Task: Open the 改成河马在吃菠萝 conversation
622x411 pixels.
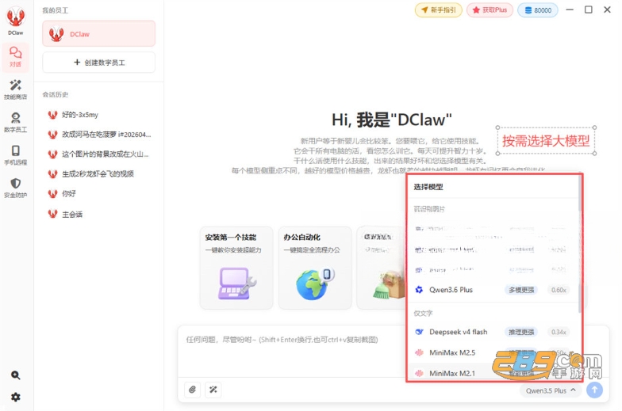Action: pos(98,135)
